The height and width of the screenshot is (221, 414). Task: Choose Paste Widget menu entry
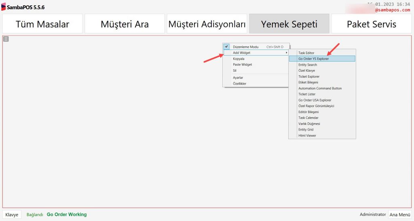242,64
